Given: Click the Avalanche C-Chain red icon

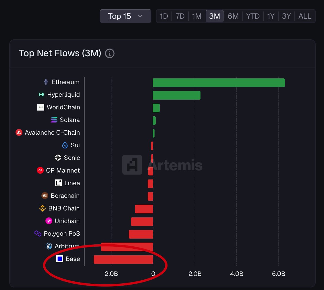Looking at the screenshot, I should [19, 132].
